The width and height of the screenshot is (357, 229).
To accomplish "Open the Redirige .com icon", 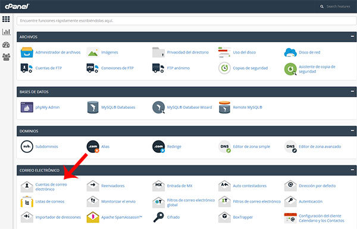I will pos(159,146).
